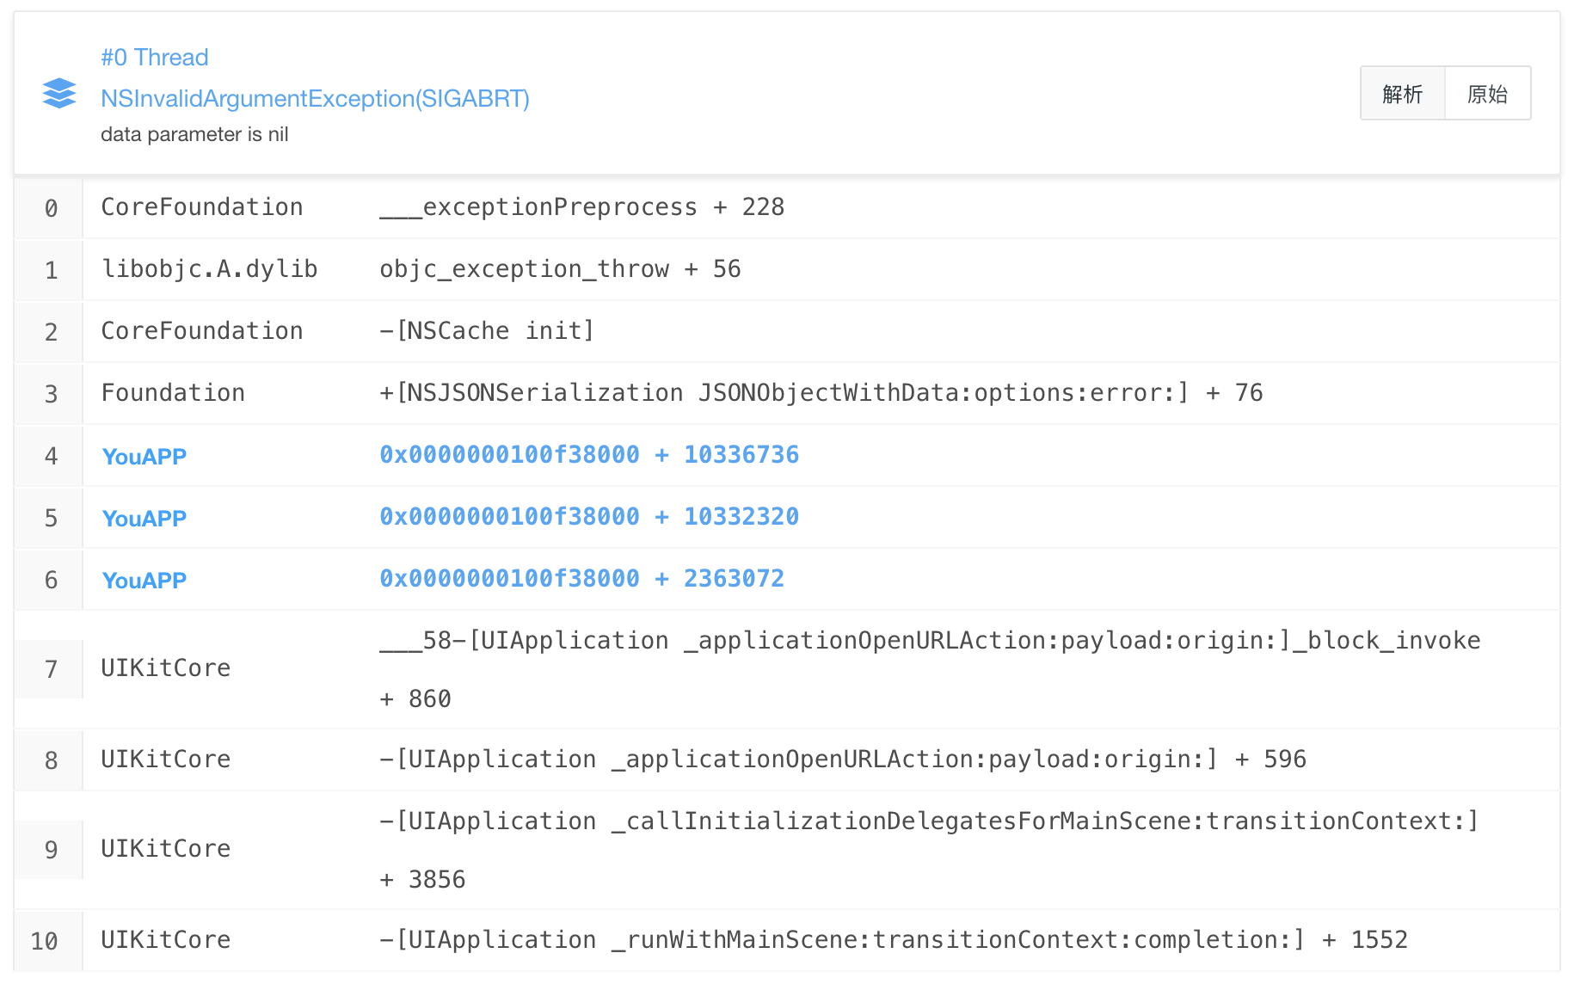
Task: Open YouAPP link in frame 5
Action: [144, 519]
